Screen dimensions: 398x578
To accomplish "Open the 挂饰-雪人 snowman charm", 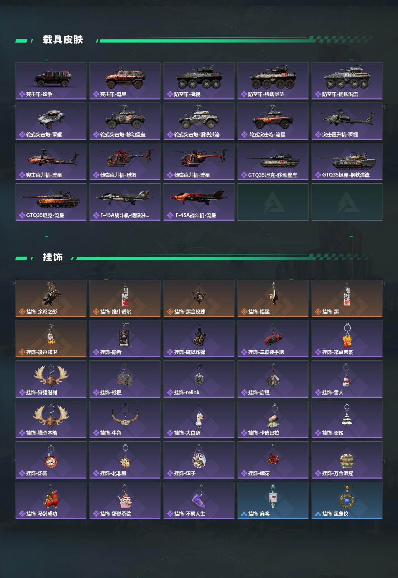I will click(x=347, y=379).
